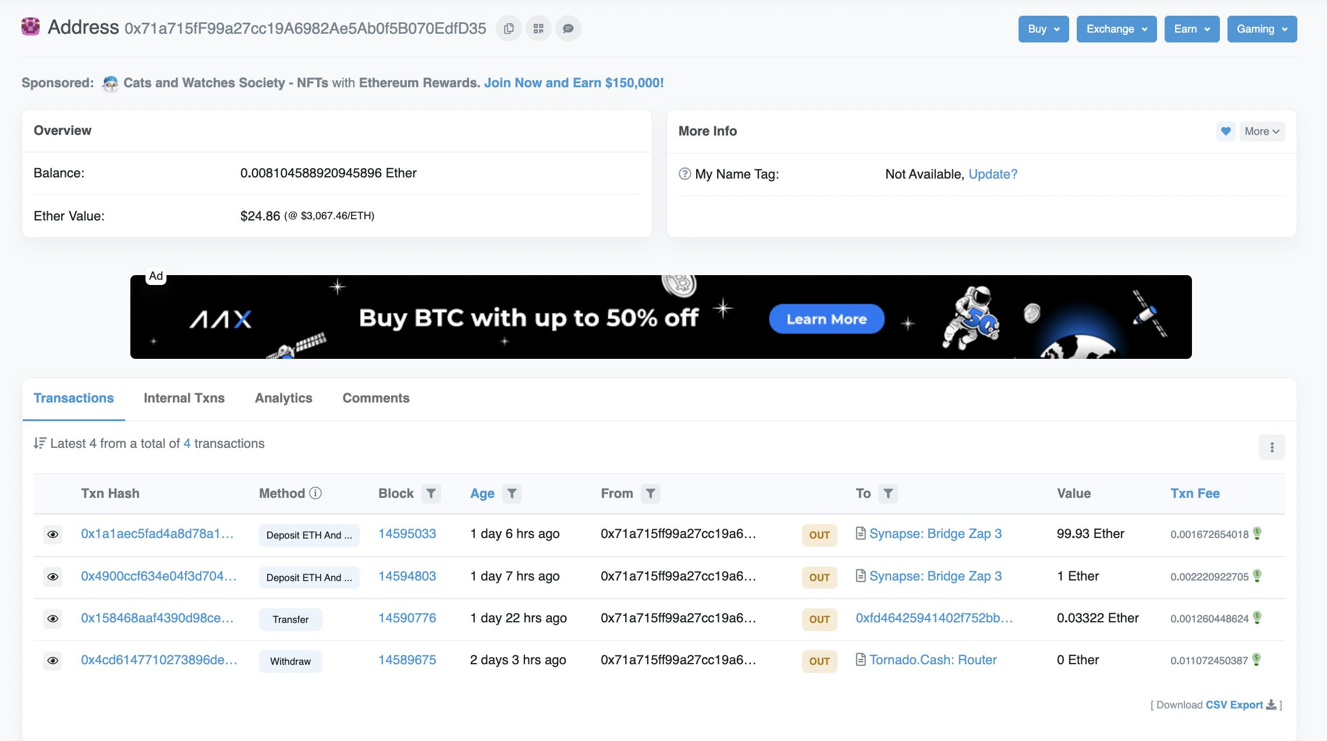Click the address blockie avatar icon

point(30,27)
